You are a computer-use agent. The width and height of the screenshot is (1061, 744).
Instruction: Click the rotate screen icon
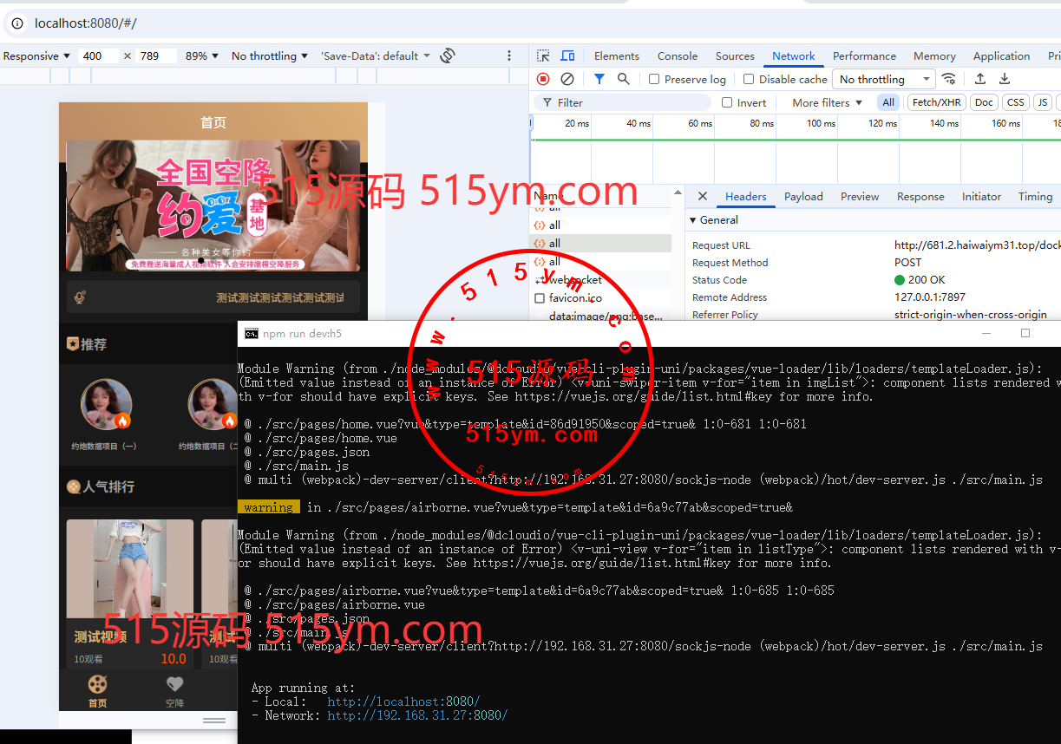448,55
